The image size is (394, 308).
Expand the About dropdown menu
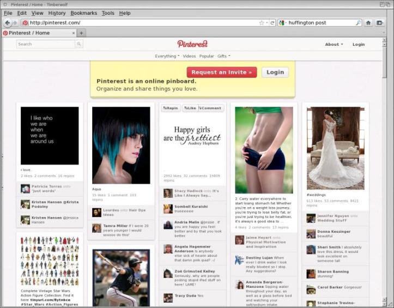click(334, 44)
